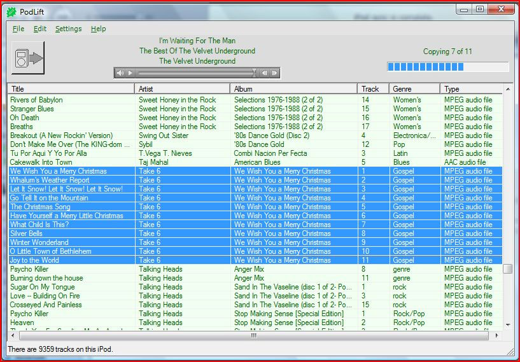520x362 pixels.
Task: Sort by the Album column header
Action: pyautogui.click(x=293, y=89)
